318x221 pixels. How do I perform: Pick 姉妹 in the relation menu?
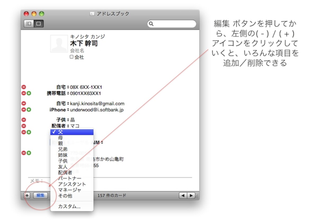coord(72,155)
